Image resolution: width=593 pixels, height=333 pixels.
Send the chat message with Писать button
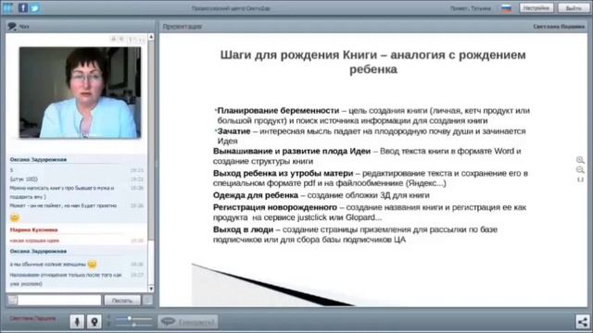pyautogui.click(x=122, y=300)
